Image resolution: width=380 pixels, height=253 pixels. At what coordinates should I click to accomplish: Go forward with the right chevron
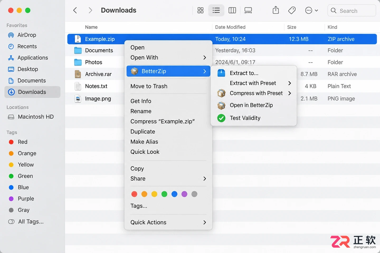(x=91, y=10)
